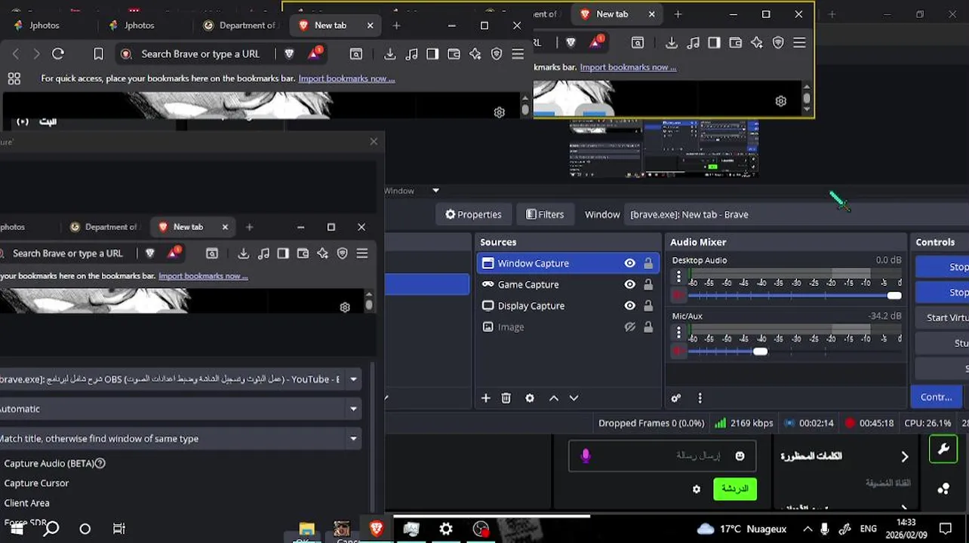Open the Audio Mixer bottom three-dot menu
Image resolution: width=969 pixels, height=543 pixels.
click(x=700, y=398)
